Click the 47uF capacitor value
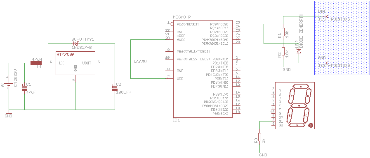 31,92
